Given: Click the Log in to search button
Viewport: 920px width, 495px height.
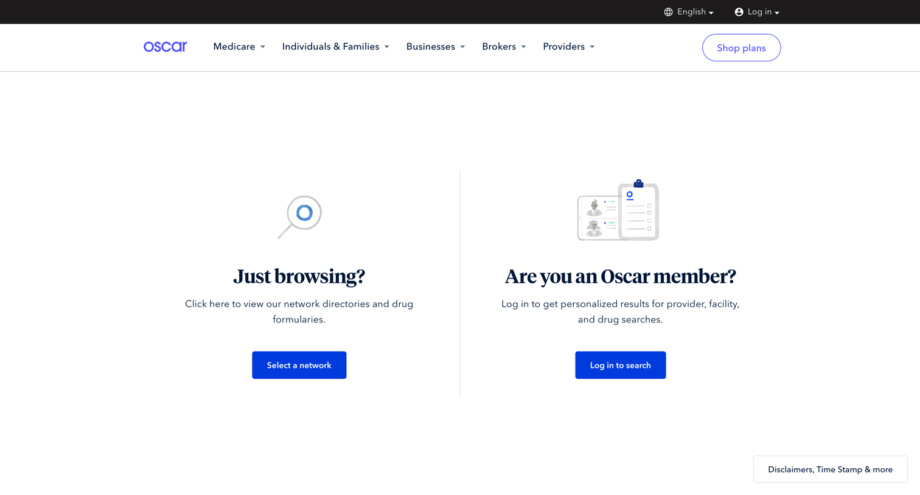Looking at the screenshot, I should tap(621, 365).
